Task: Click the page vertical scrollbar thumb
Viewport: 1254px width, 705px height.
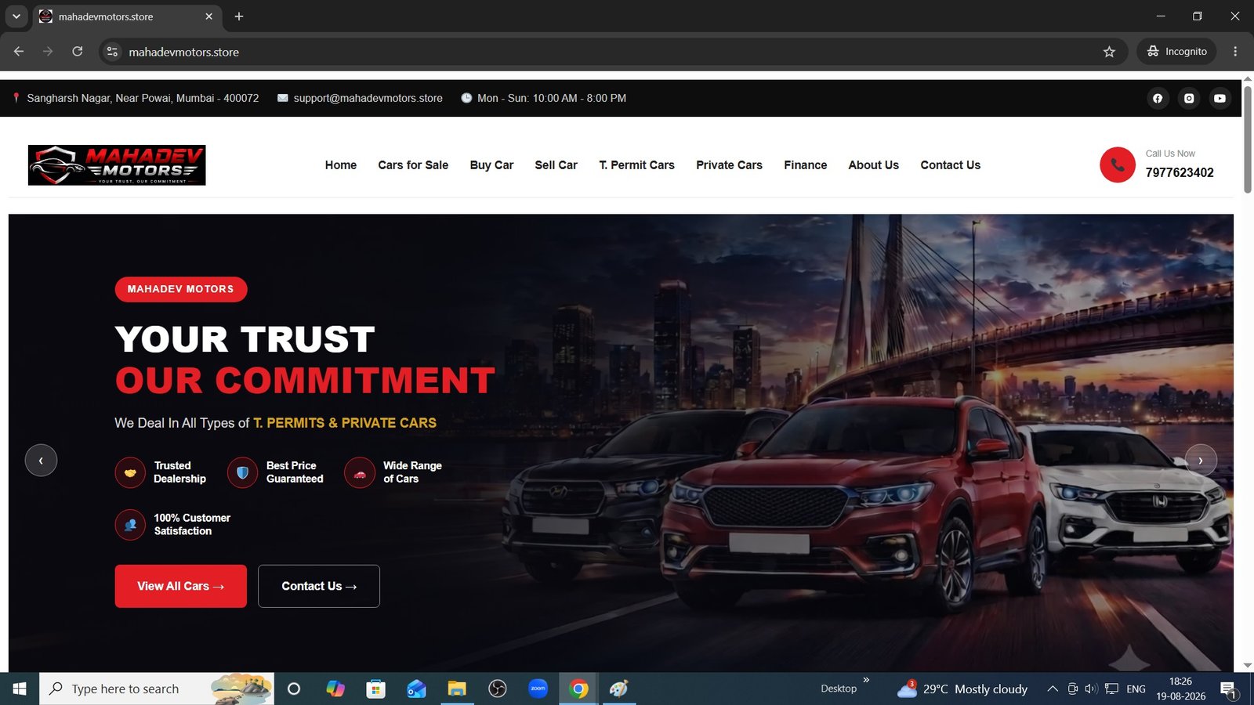Action: click(x=1248, y=139)
